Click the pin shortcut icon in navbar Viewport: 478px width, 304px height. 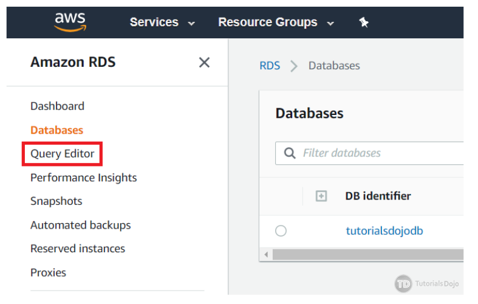363,22
